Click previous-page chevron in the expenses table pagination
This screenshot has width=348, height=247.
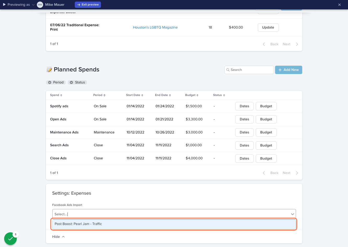coord(264,44)
